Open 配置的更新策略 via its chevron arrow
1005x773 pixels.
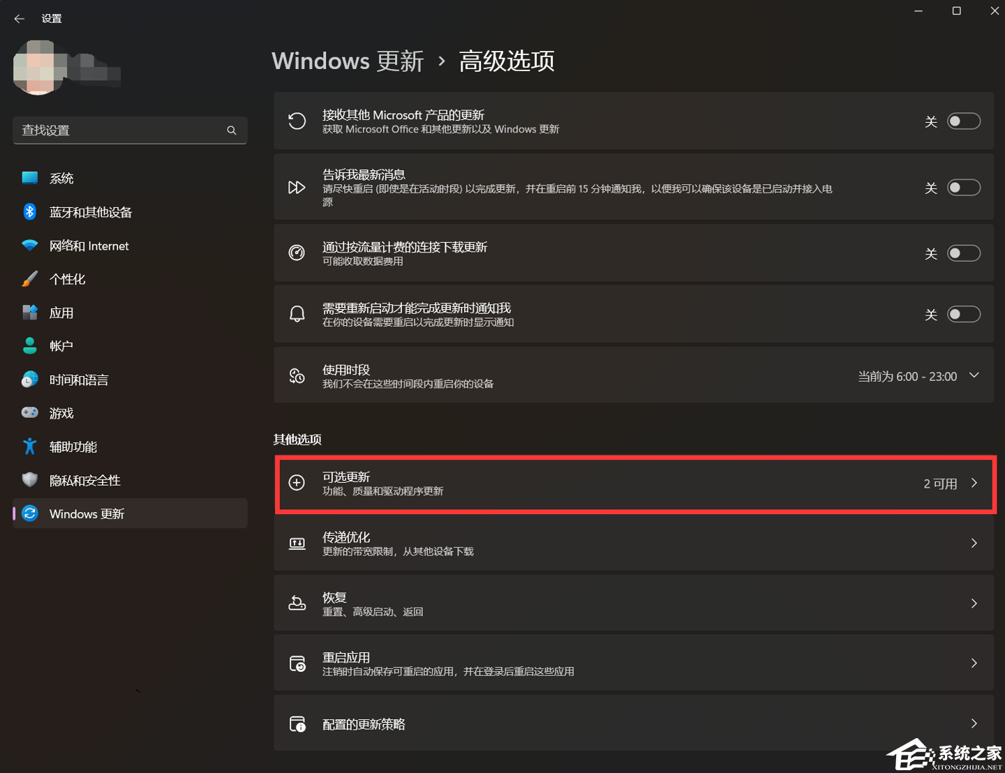coord(974,723)
